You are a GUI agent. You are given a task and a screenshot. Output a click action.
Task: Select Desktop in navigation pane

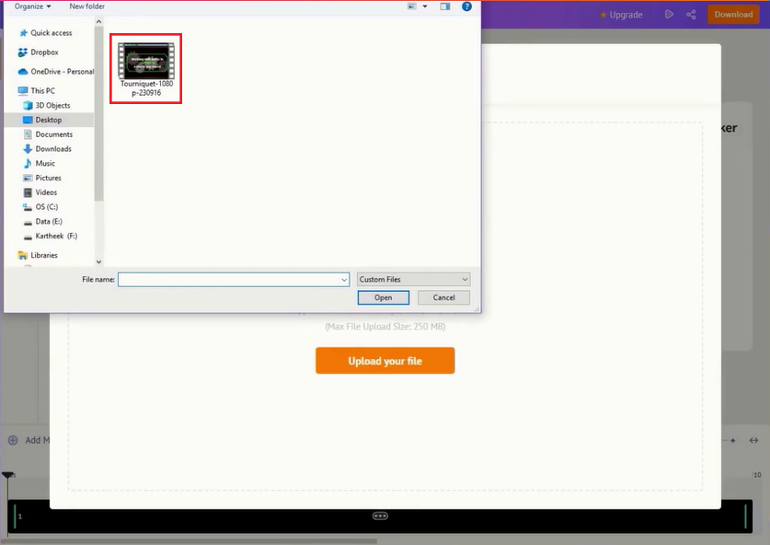(x=48, y=120)
